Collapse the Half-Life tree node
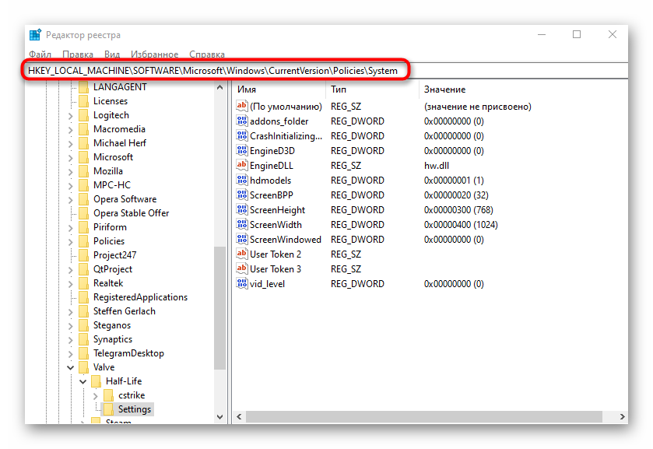The width and height of the screenshot is (653, 449). pyautogui.click(x=83, y=381)
